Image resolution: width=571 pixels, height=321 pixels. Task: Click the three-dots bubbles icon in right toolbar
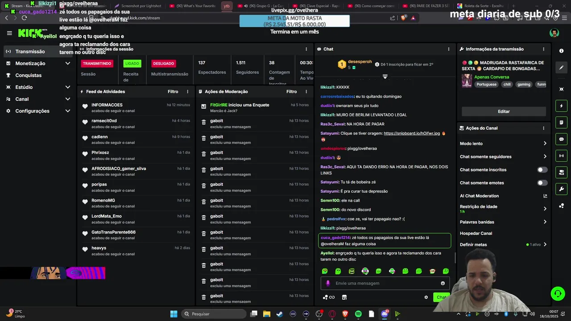point(561,206)
